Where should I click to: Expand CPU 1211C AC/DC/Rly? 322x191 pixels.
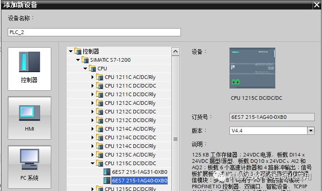(93, 77)
